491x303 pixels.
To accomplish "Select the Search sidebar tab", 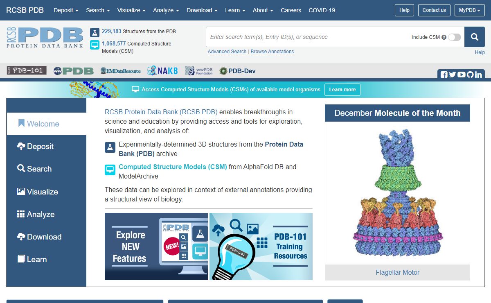I will coord(47,169).
